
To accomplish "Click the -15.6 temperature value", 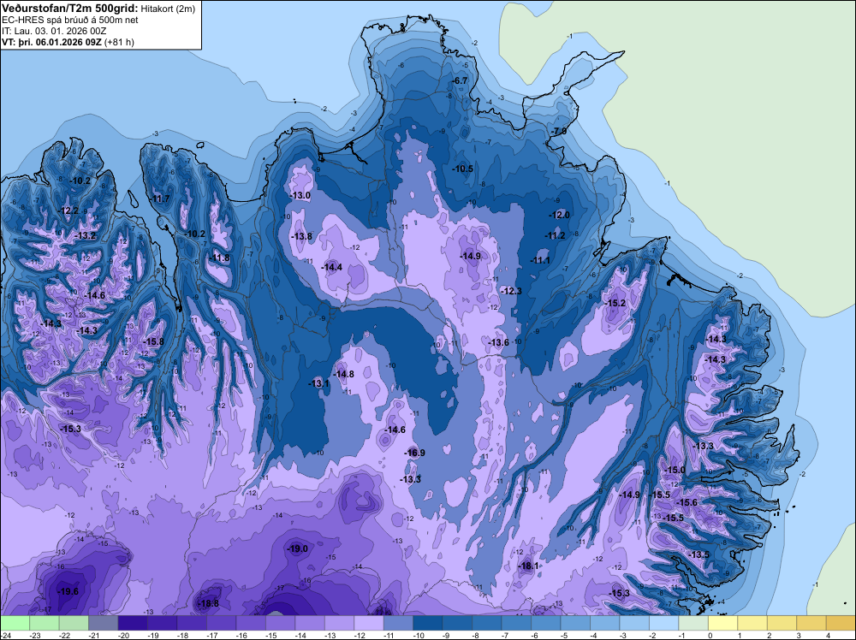I will [687, 503].
